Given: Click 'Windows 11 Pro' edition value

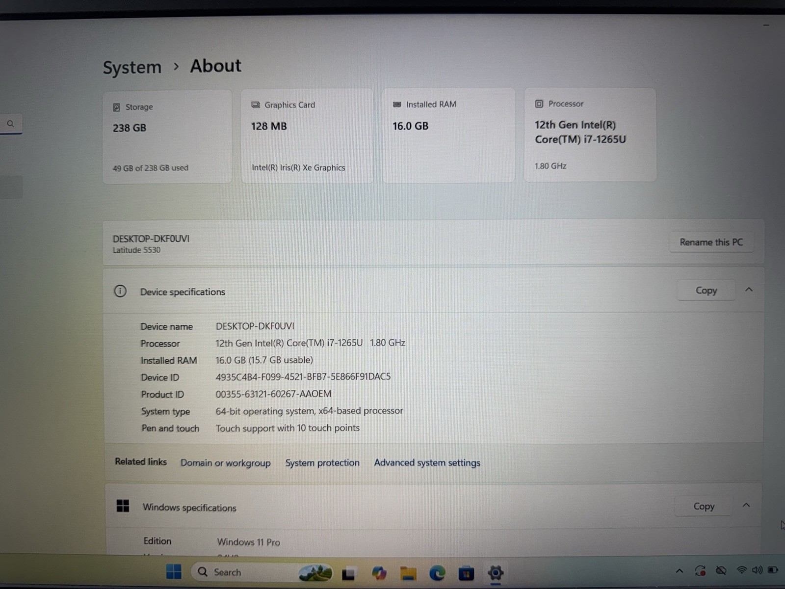Looking at the screenshot, I should tap(248, 542).
